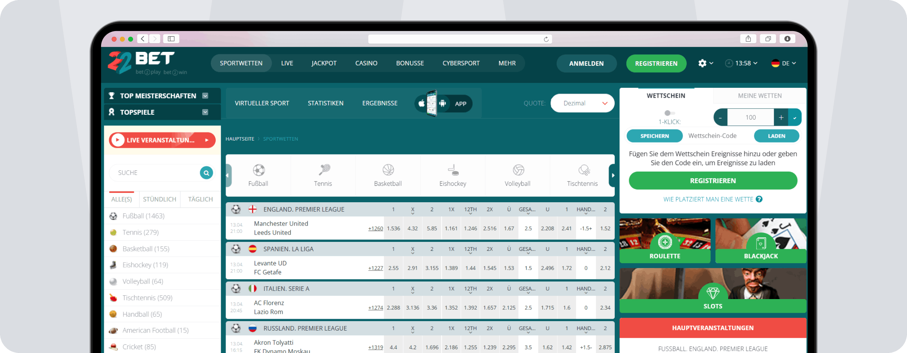
Task: Click the Safari tabs overview icon
Action: [x=768, y=39]
